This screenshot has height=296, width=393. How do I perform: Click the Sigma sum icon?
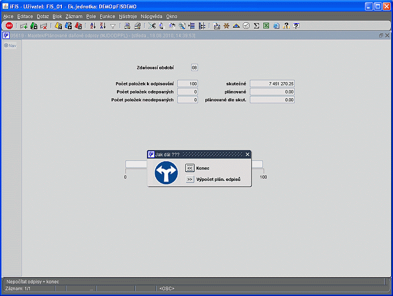click(256, 26)
